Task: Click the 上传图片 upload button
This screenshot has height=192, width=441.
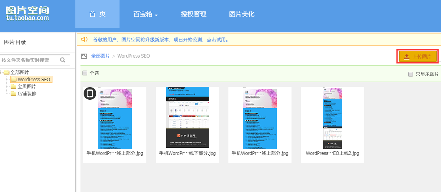Action: pyautogui.click(x=418, y=56)
